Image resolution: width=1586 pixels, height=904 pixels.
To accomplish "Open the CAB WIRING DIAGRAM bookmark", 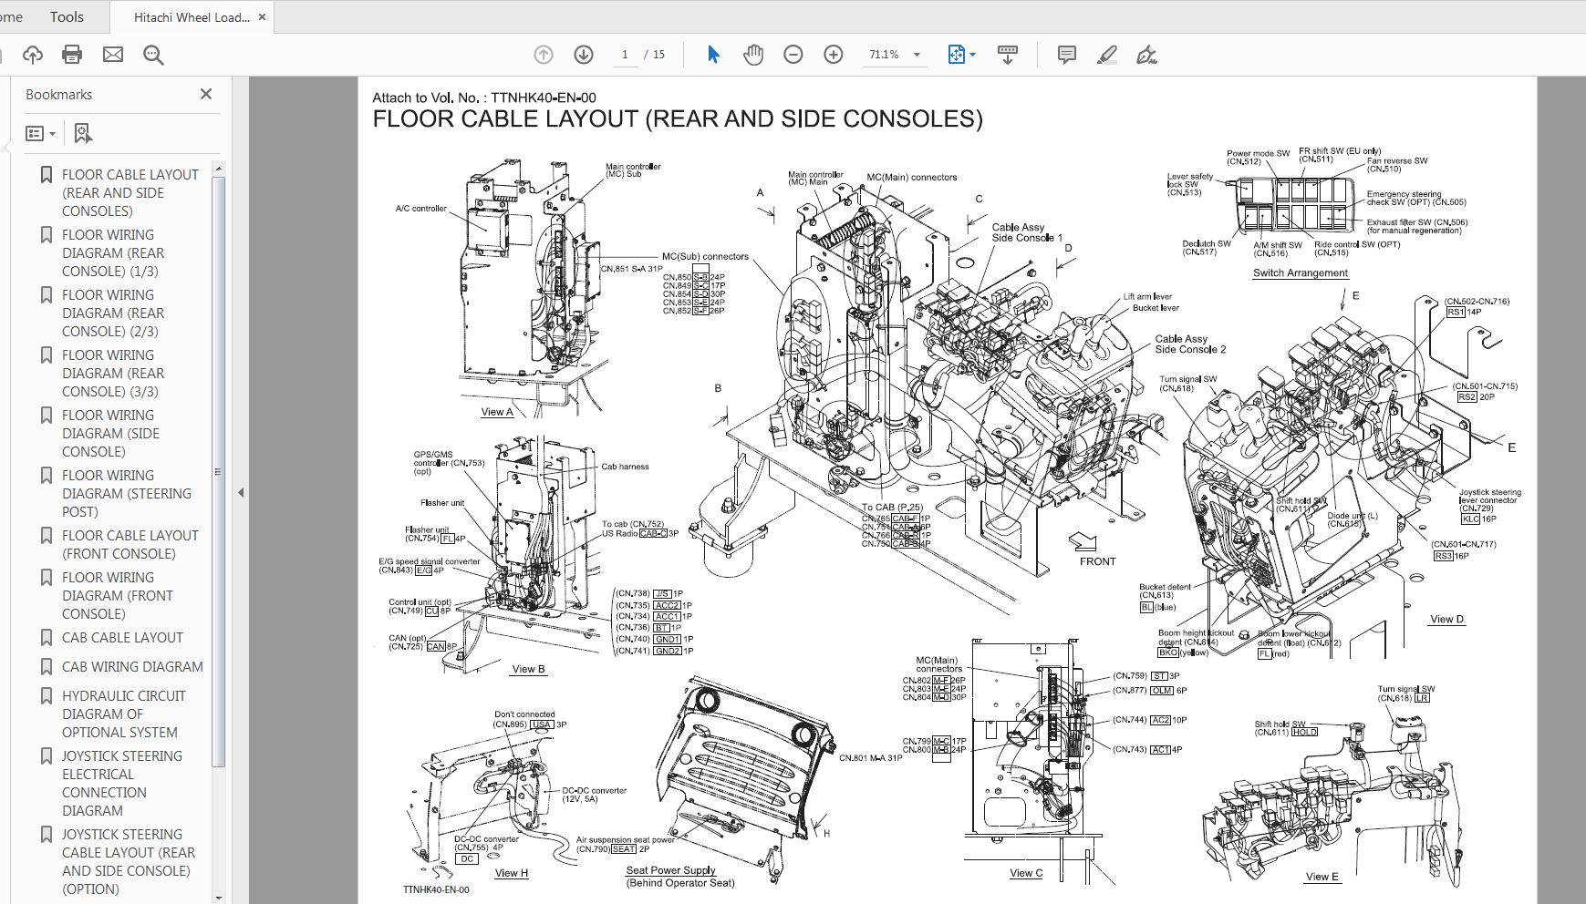I will click(x=130, y=666).
